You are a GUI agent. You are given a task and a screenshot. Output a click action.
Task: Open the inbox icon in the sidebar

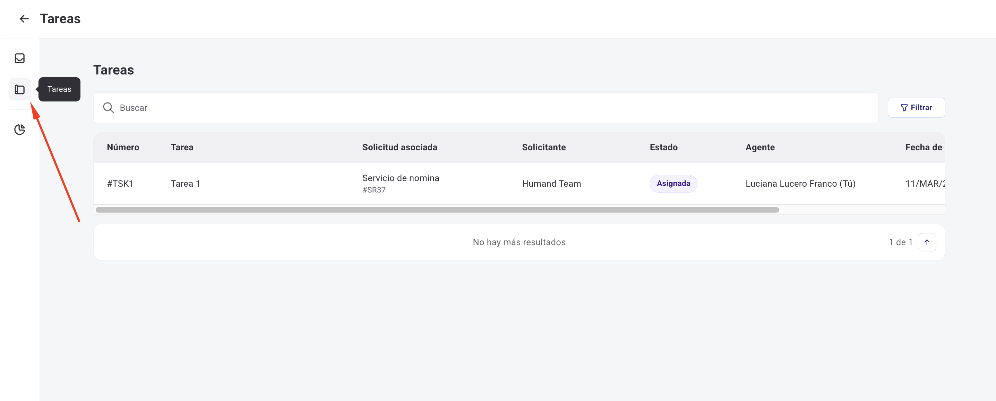click(19, 58)
